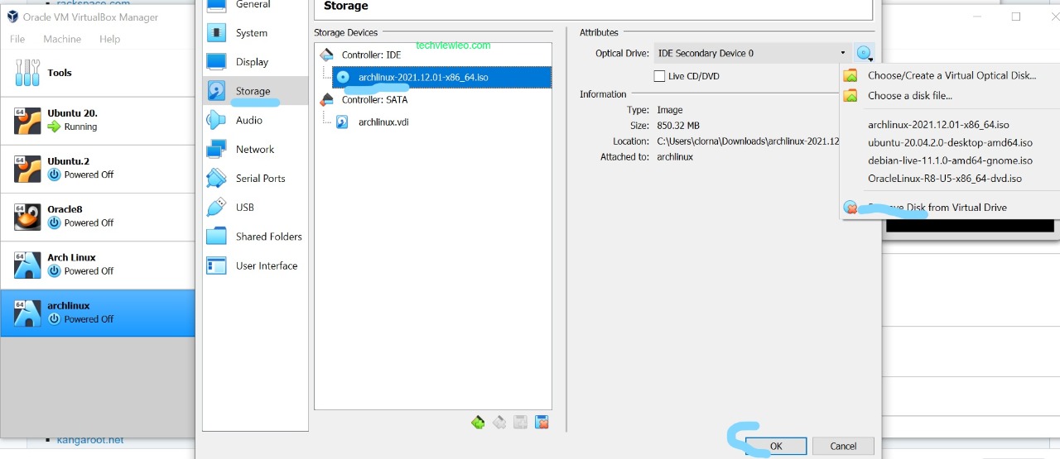Open the General settings category

tap(255, 4)
